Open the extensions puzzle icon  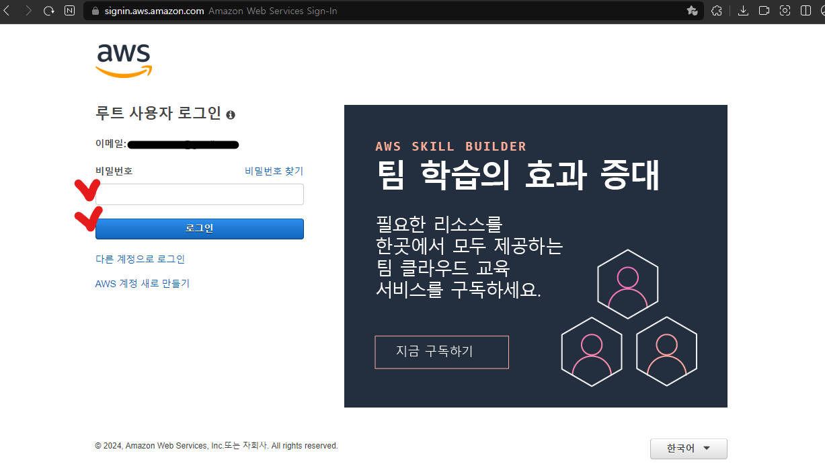coord(717,11)
